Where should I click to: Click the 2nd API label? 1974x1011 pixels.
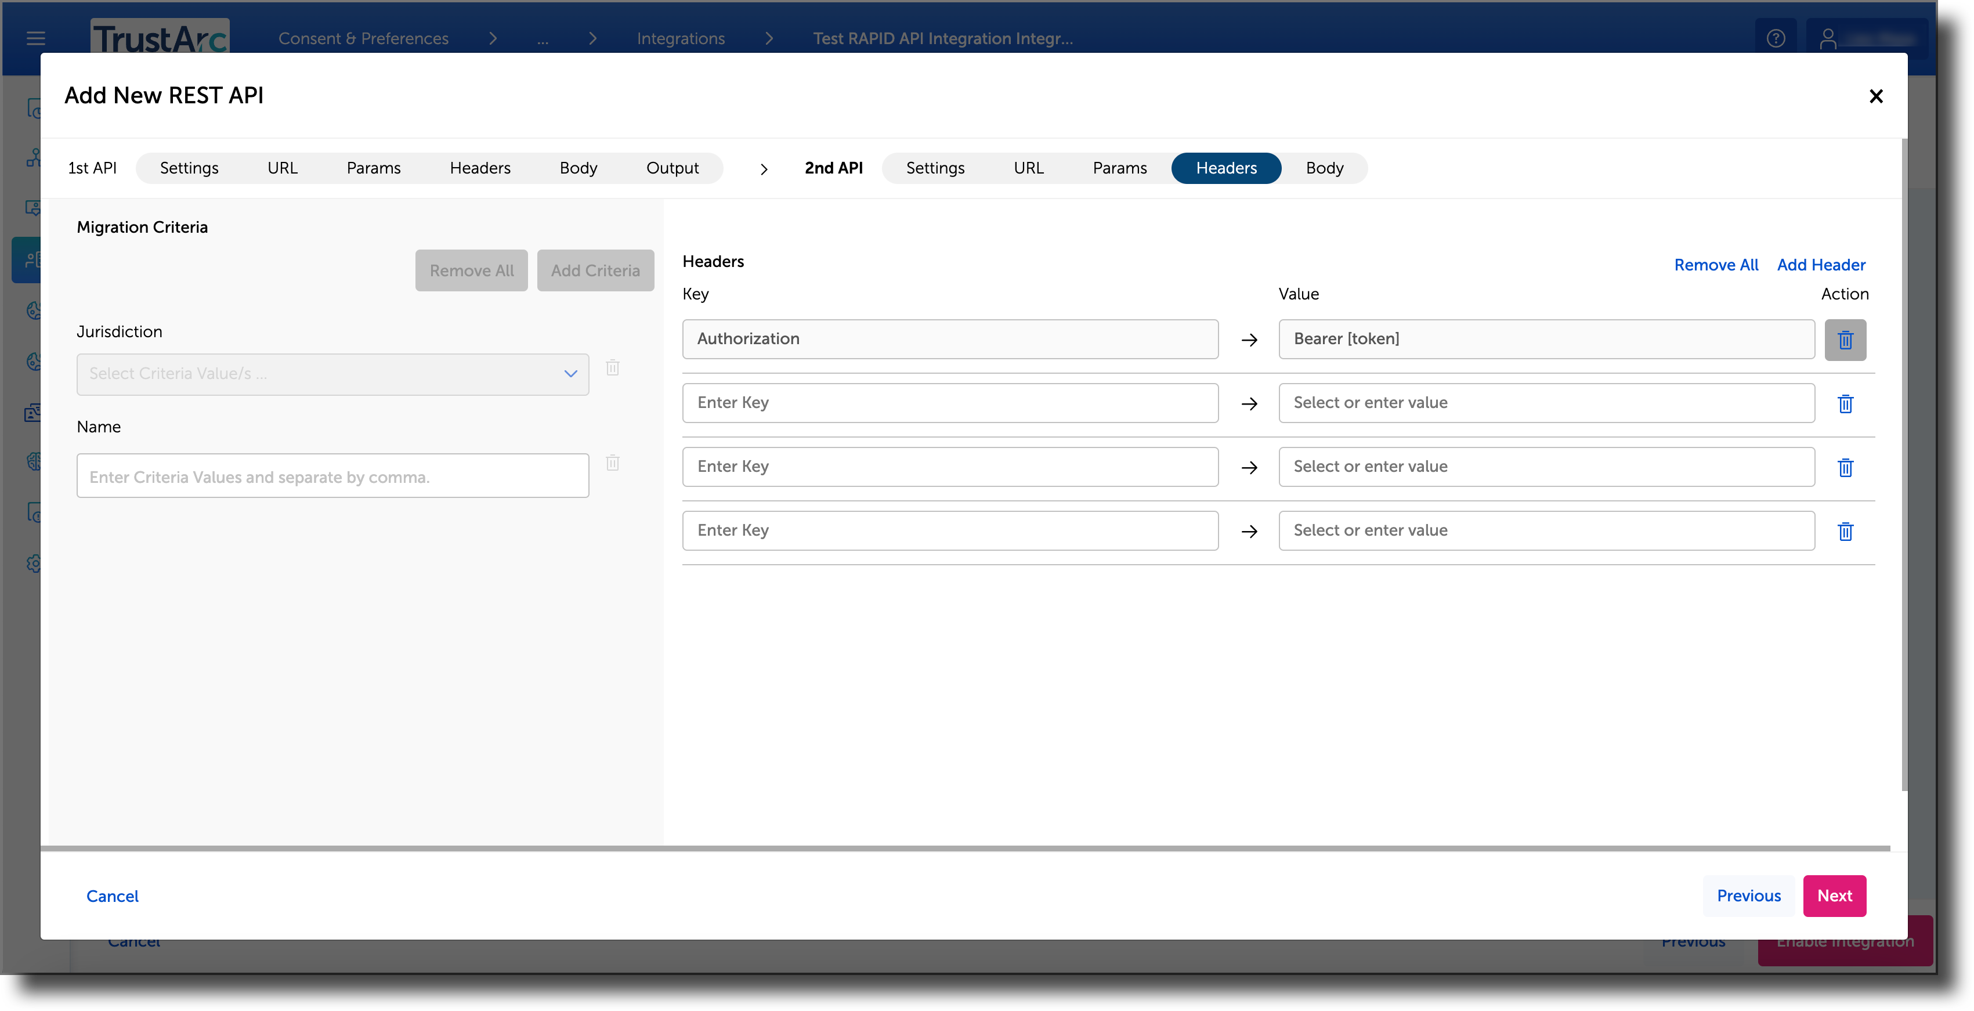point(833,168)
